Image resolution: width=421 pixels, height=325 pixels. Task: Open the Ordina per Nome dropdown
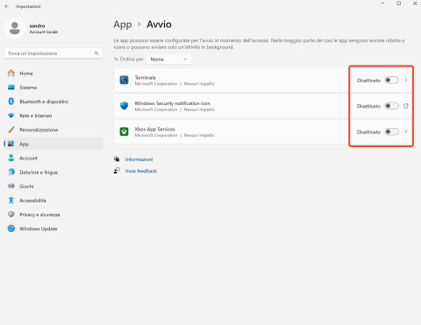click(169, 60)
